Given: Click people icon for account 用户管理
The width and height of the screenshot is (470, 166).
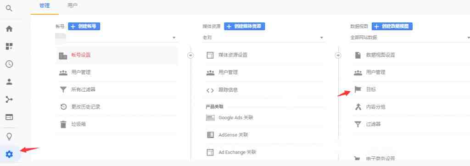Looking at the screenshot, I should [63, 72].
